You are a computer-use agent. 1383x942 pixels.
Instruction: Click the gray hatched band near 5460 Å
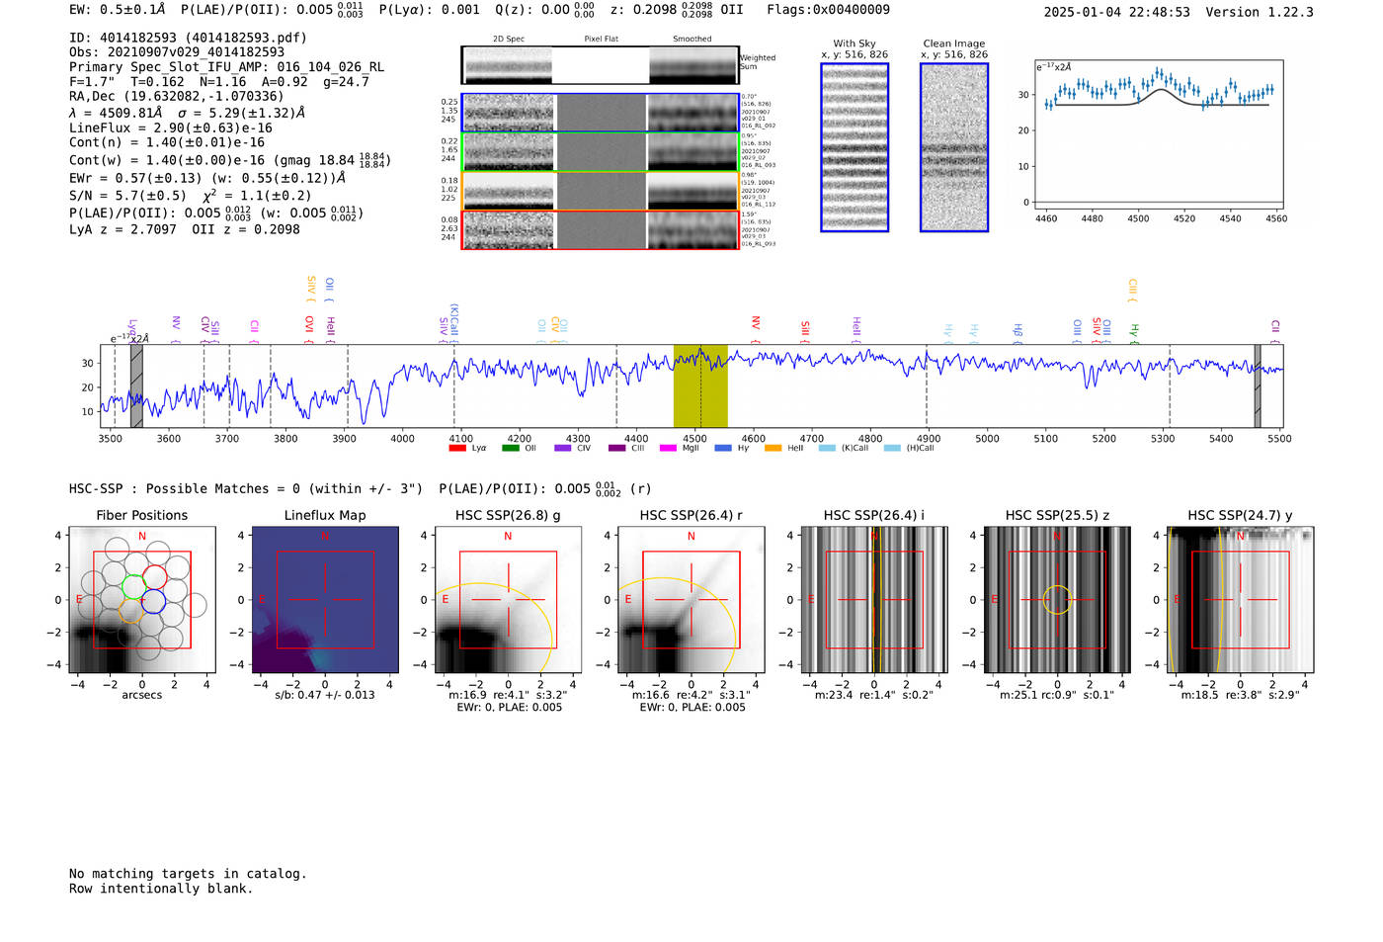coord(1258,385)
